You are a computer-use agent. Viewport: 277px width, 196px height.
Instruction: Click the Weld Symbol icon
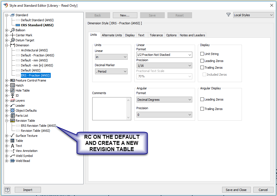click(x=12, y=156)
